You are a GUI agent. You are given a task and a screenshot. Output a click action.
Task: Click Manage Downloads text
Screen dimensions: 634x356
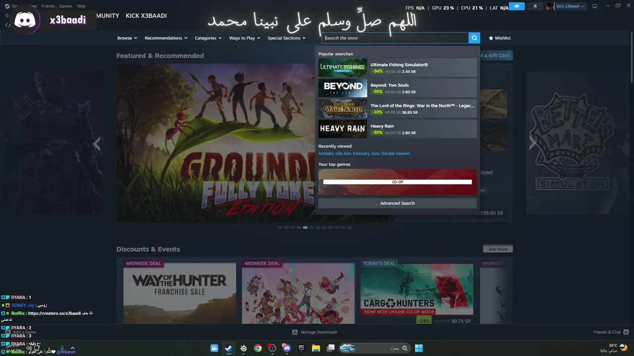pyautogui.click(x=319, y=332)
